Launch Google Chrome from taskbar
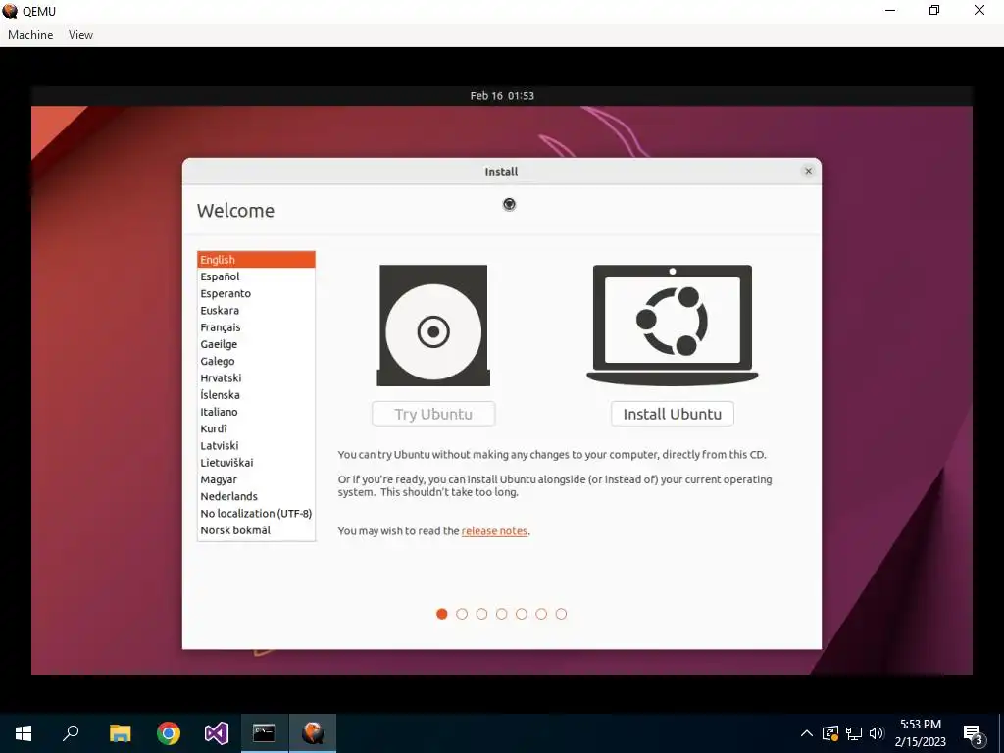This screenshot has width=1004, height=753. click(x=169, y=733)
